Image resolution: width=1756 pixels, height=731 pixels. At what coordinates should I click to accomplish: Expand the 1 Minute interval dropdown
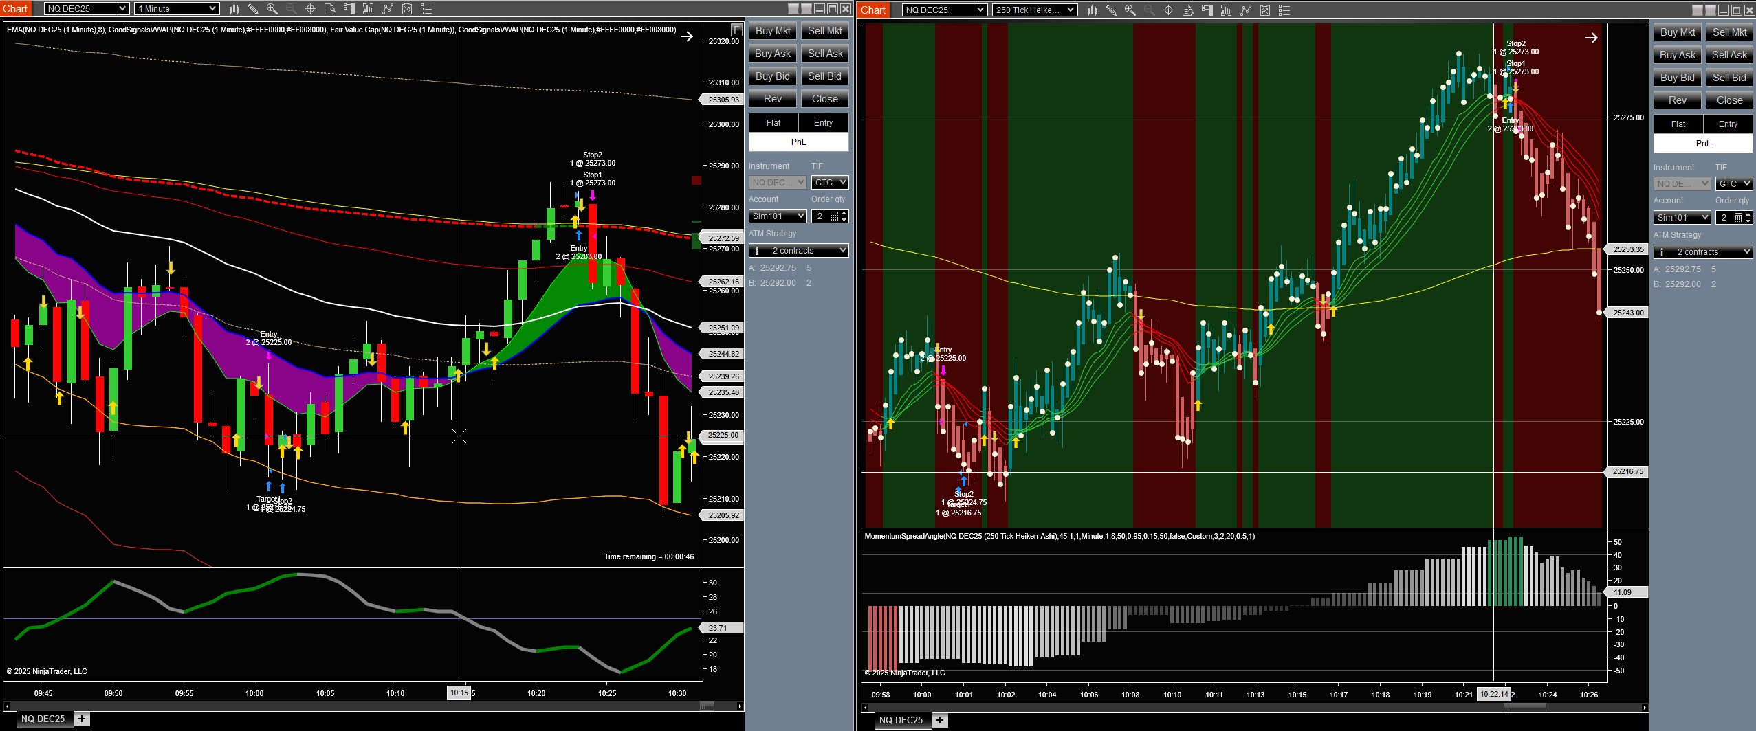[x=212, y=9]
